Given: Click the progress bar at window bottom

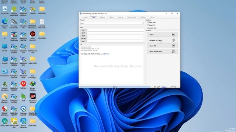Looking at the screenshot, I should pyautogui.click(x=115, y=87).
